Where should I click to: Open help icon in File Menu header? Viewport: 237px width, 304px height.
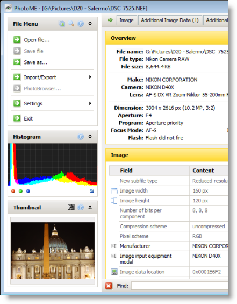[81, 24]
